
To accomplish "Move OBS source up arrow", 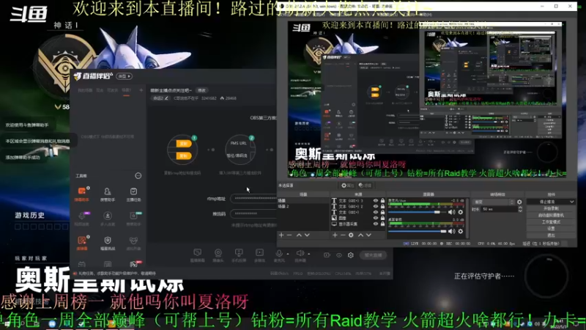I will [x=360, y=235].
